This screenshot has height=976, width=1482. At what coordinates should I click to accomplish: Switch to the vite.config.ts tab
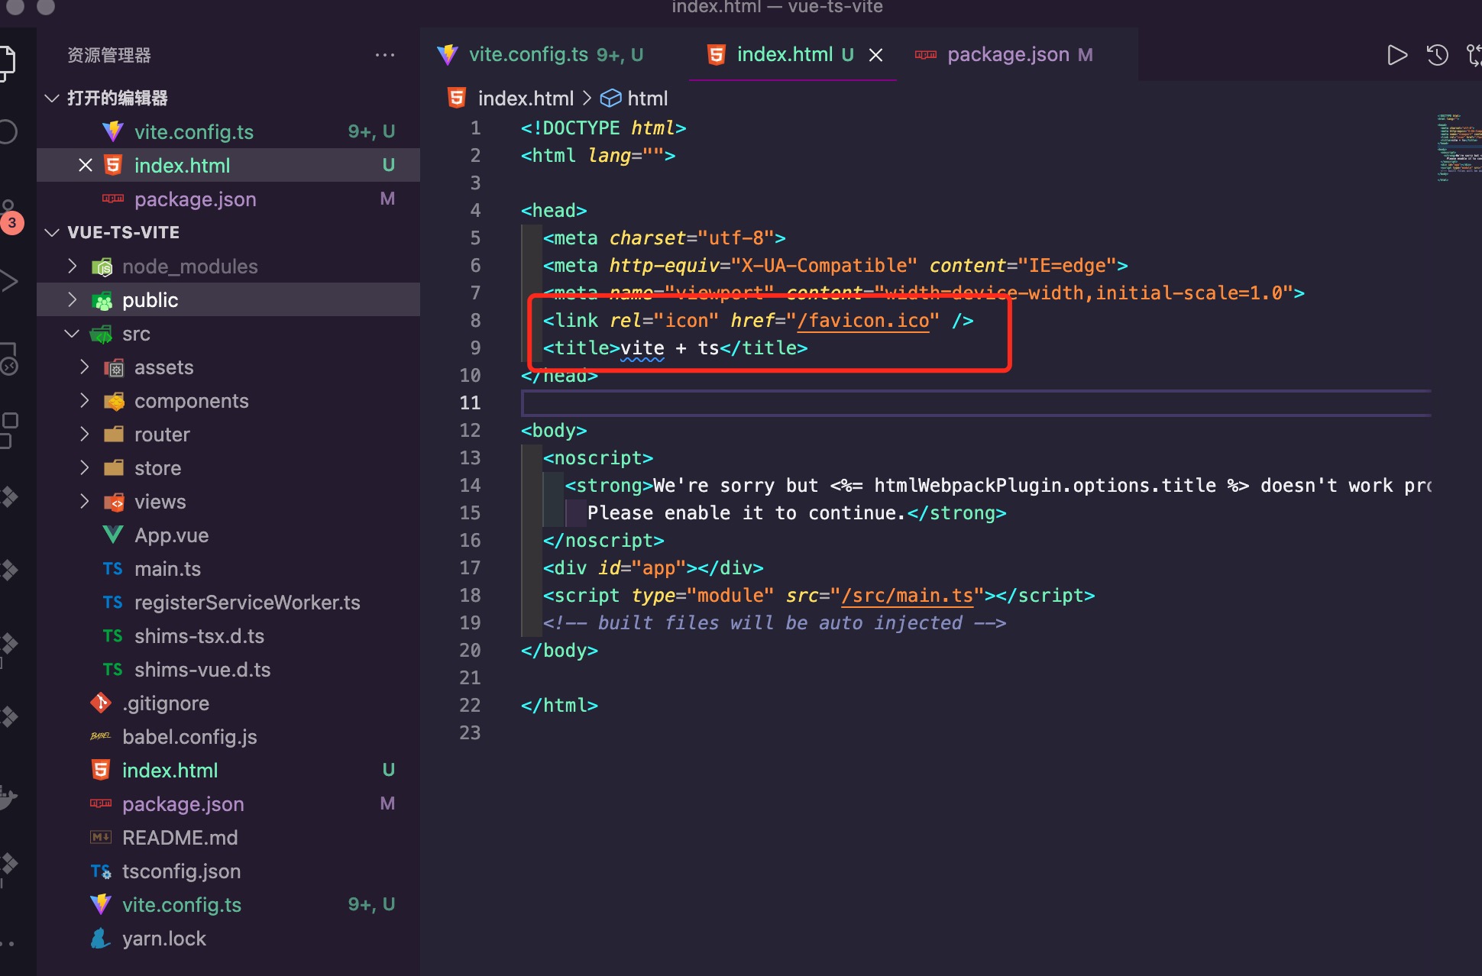(x=541, y=55)
